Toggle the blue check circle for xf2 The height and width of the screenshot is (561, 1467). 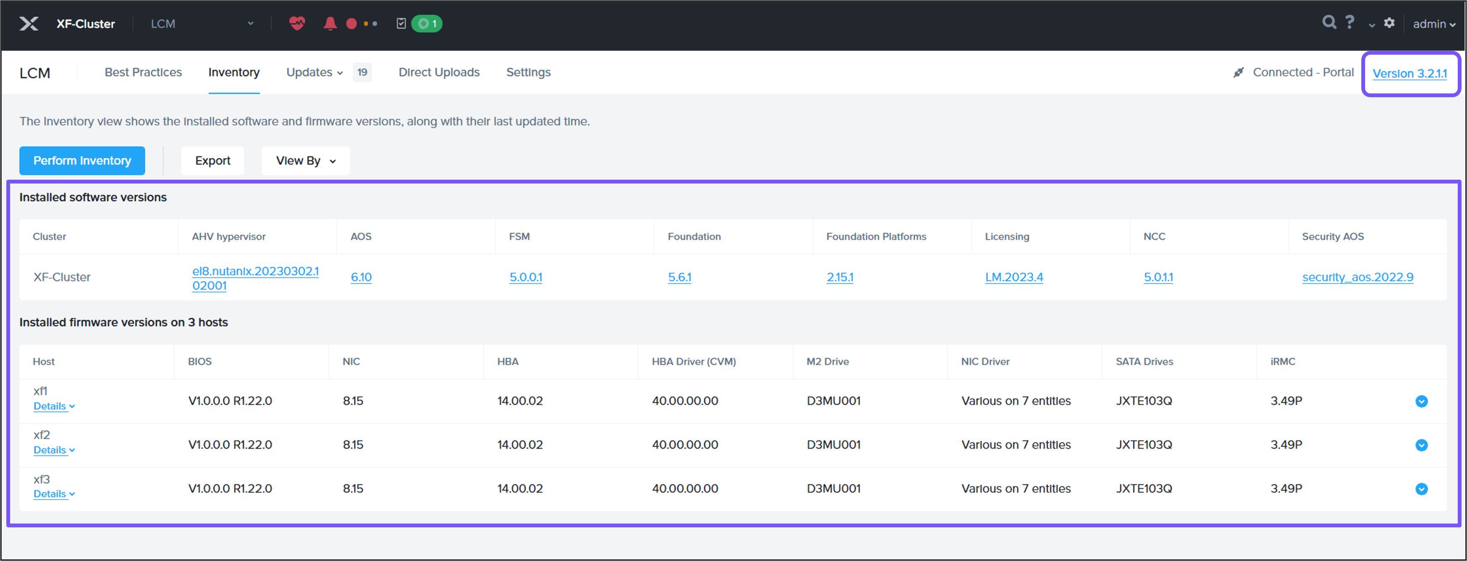tap(1421, 445)
